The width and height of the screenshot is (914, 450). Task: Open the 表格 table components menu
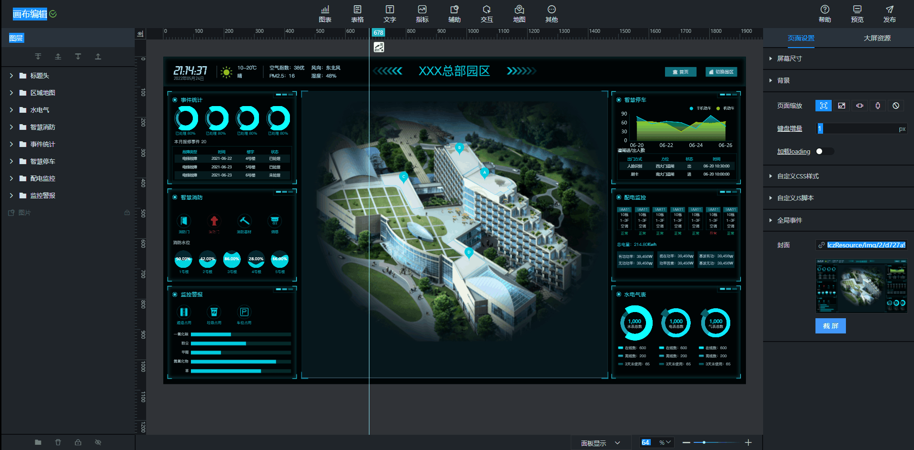[358, 14]
